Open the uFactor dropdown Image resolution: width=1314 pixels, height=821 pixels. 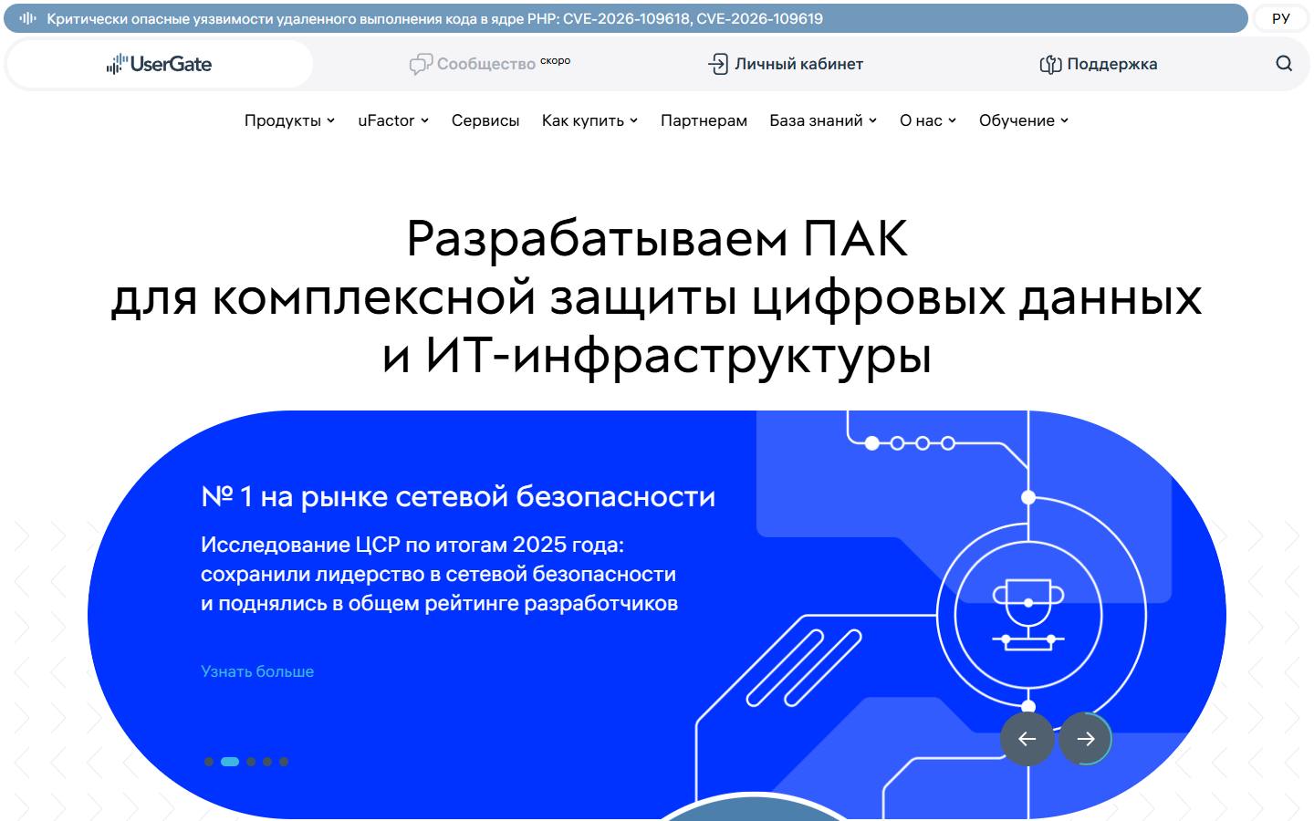tap(393, 120)
